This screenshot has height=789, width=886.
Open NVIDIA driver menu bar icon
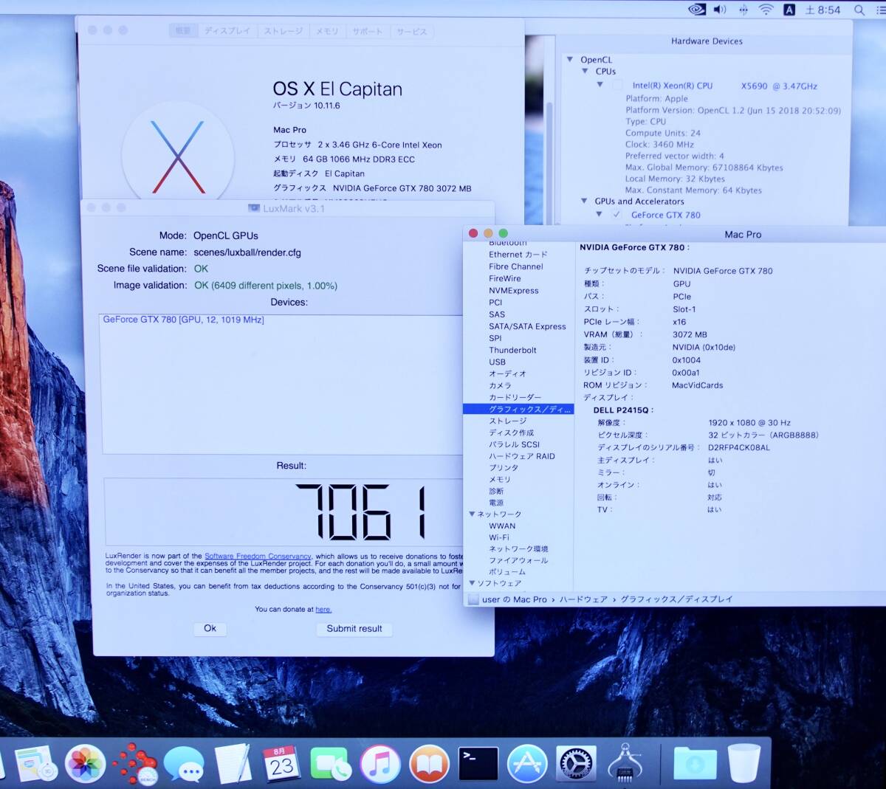(x=696, y=10)
